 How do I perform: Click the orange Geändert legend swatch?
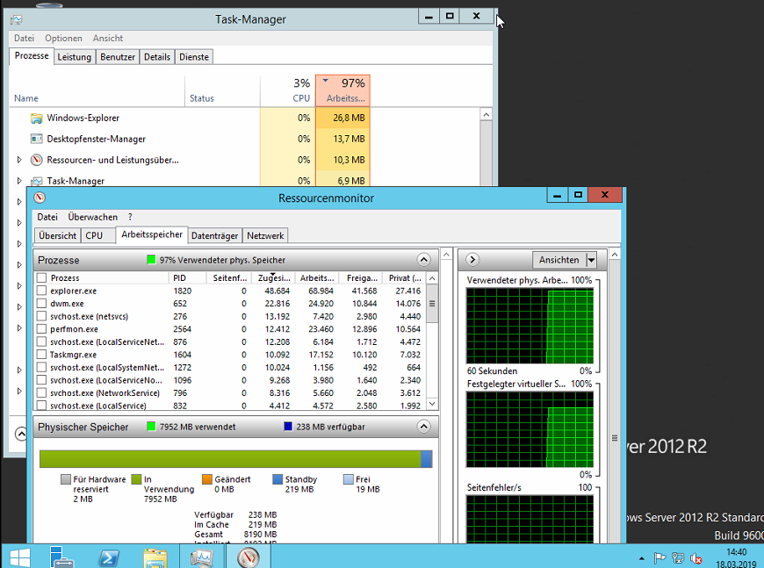207,479
